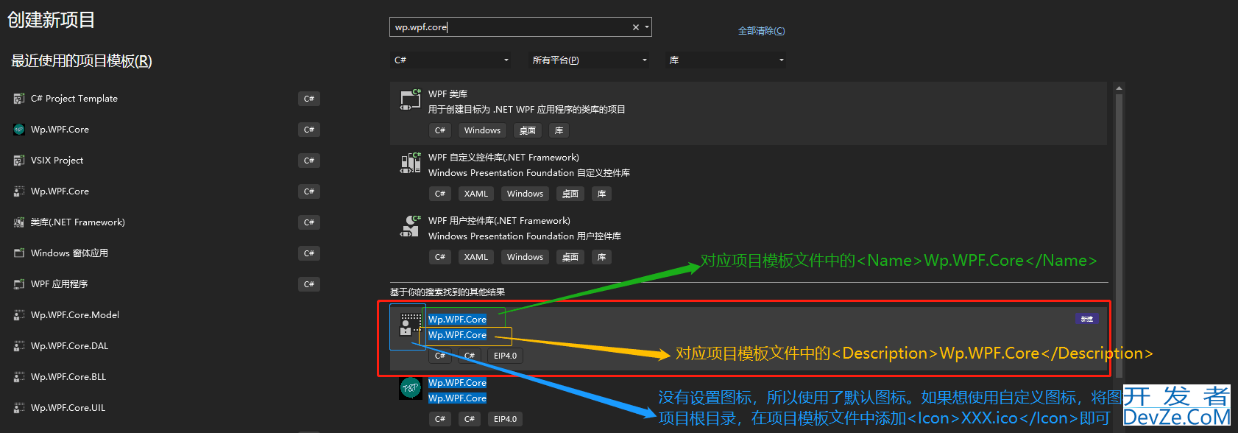Viewport: 1238px width, 433px height.
Task: Click the 桌面 tag under WPF 用户控件库
Action: coord(570,257)
